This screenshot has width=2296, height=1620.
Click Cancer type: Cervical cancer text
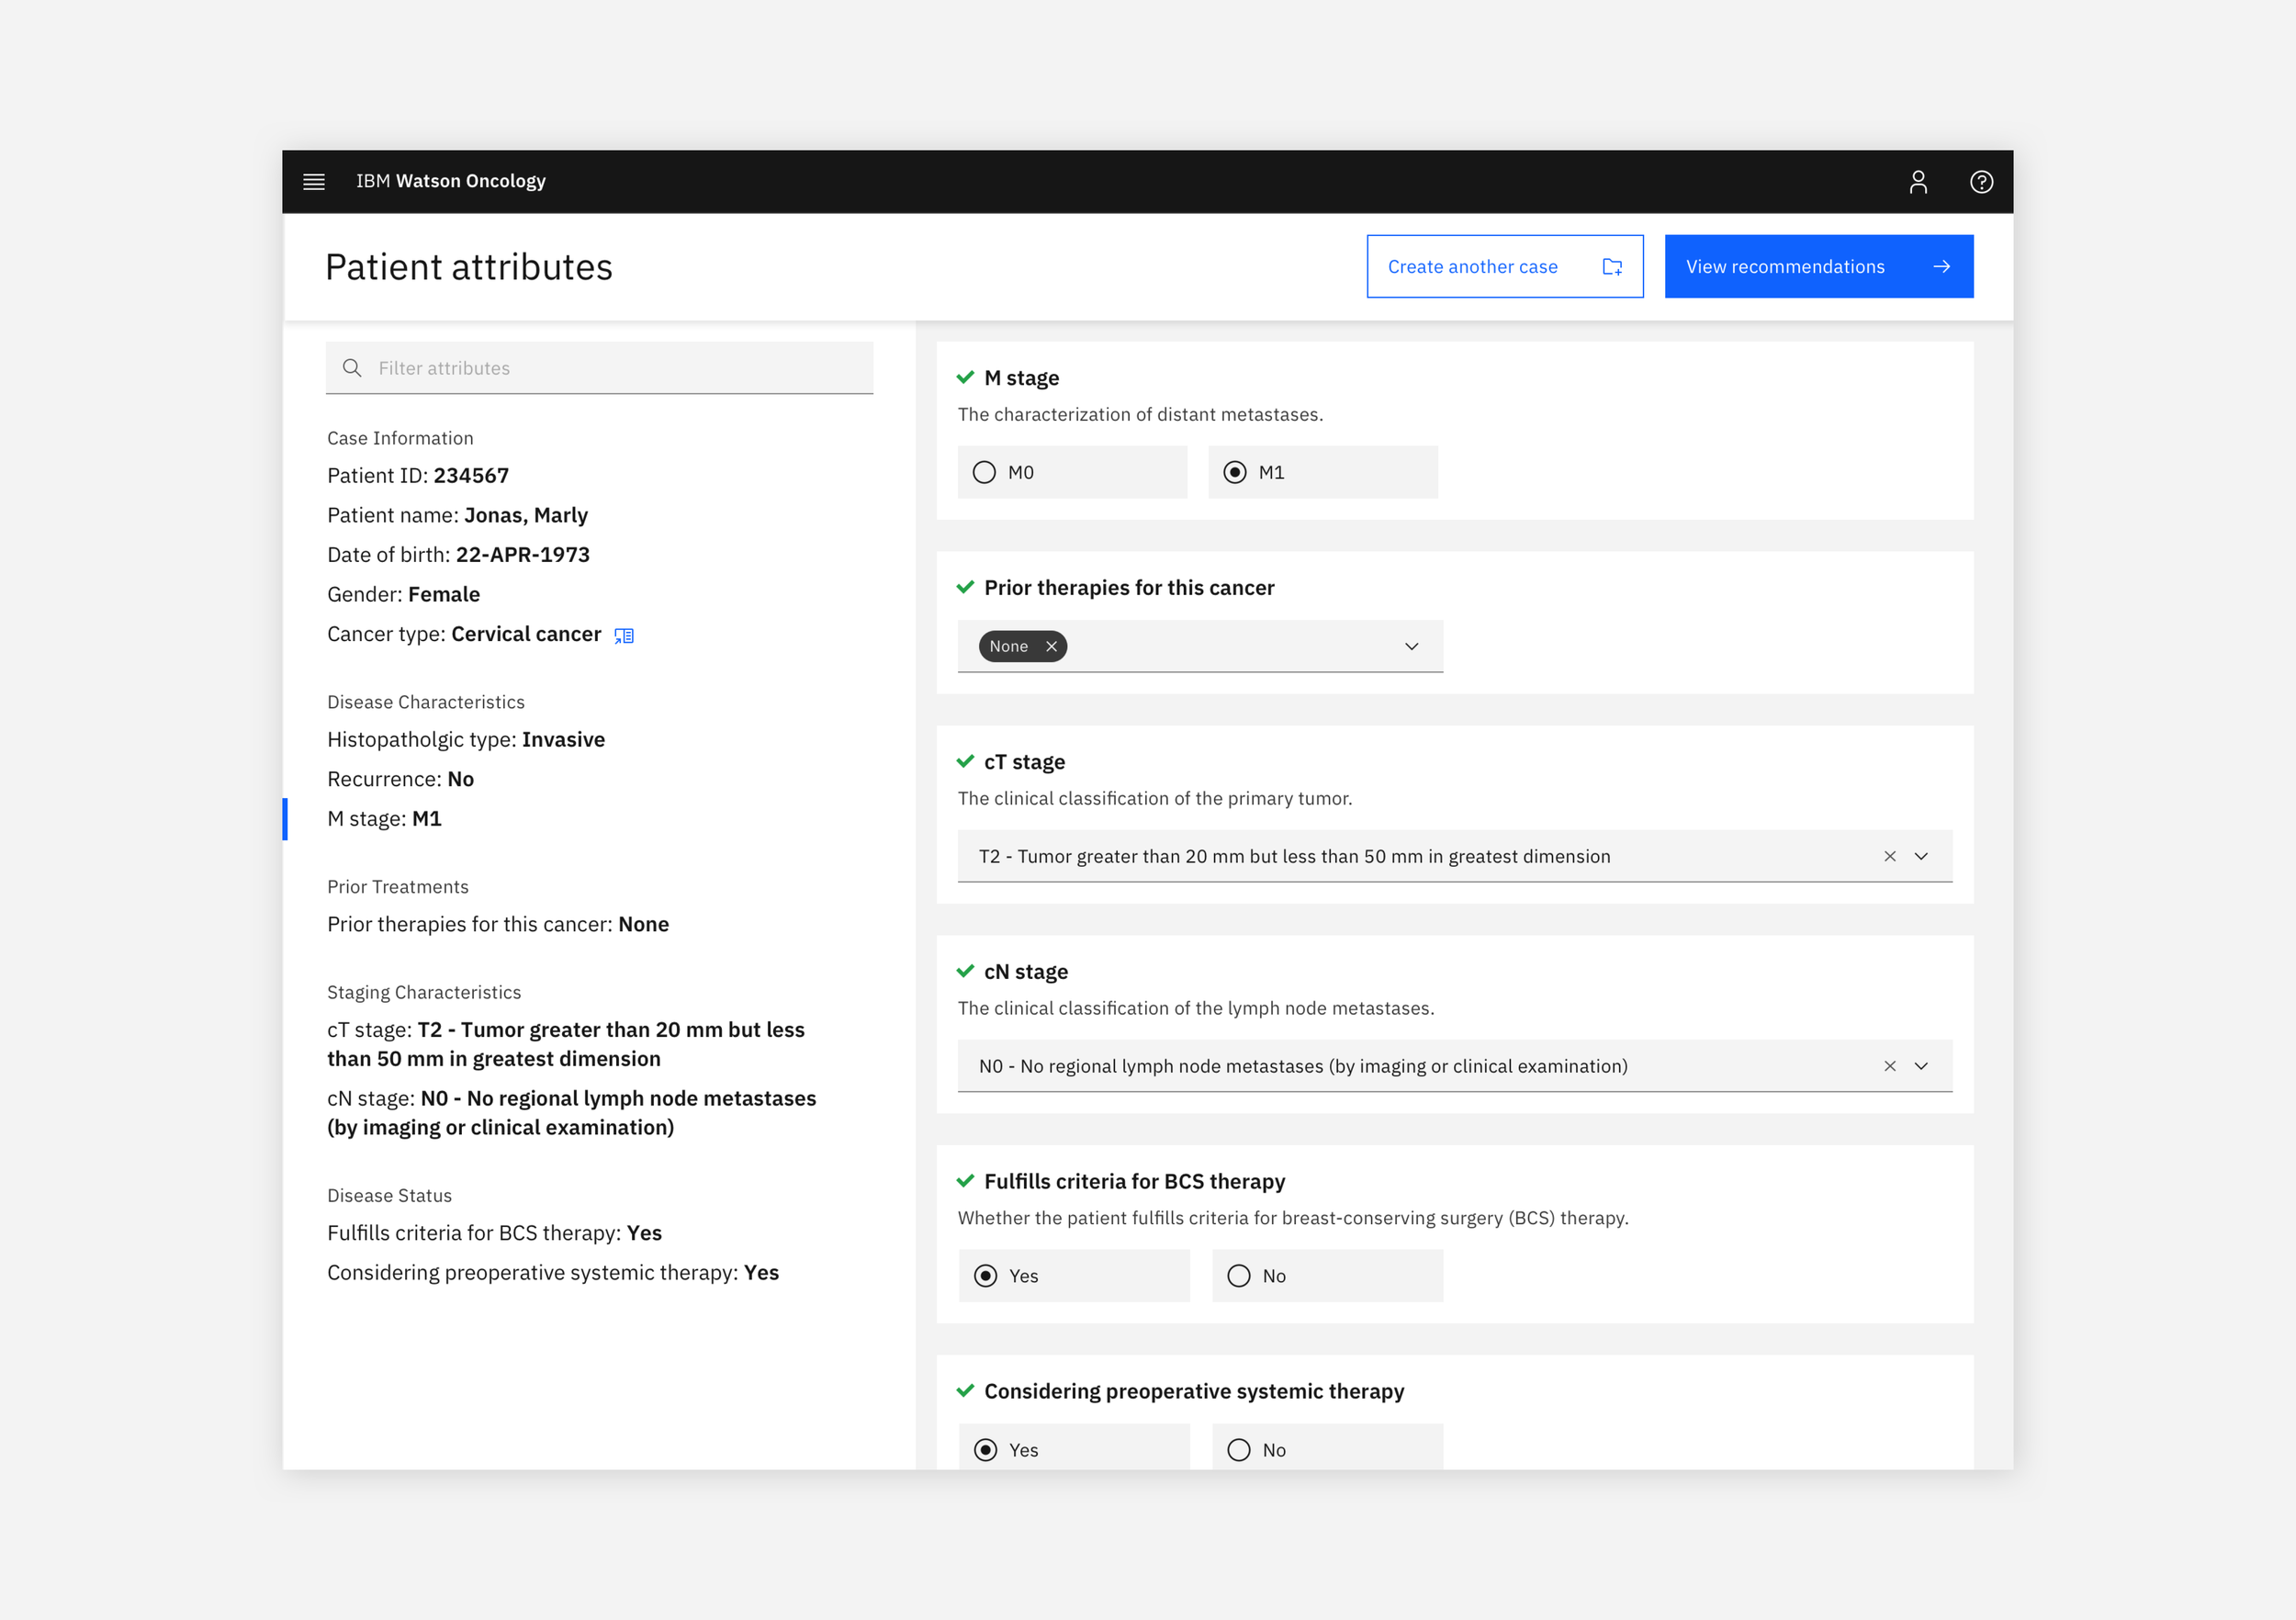[x=464, y=635]
